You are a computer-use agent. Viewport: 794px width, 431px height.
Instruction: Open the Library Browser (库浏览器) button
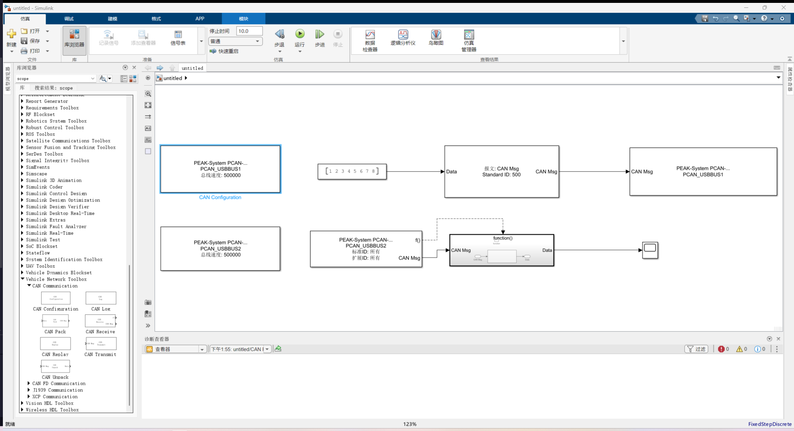[74, 40]
